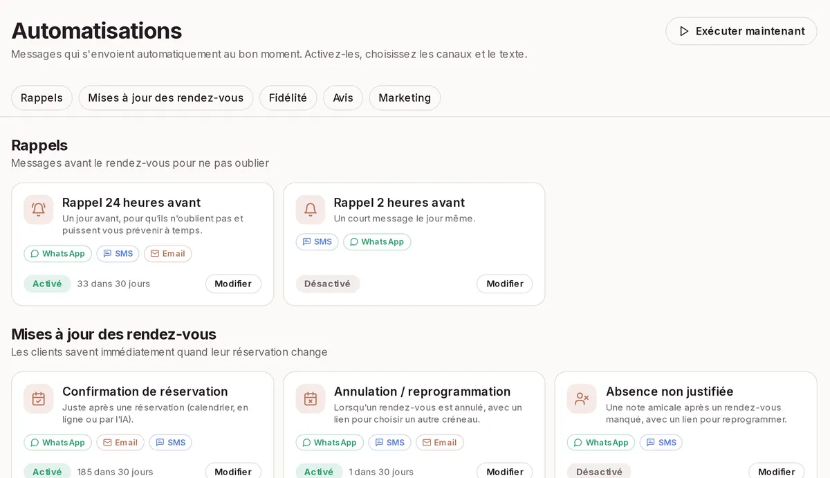
Task: Click the "185 dans 30 jours" count
Action: click(x=116, y=472)
